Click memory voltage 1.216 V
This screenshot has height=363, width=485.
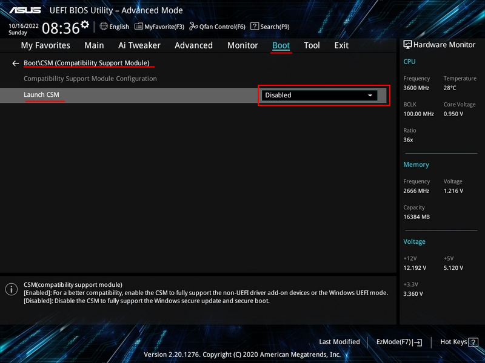pos(453,191)
